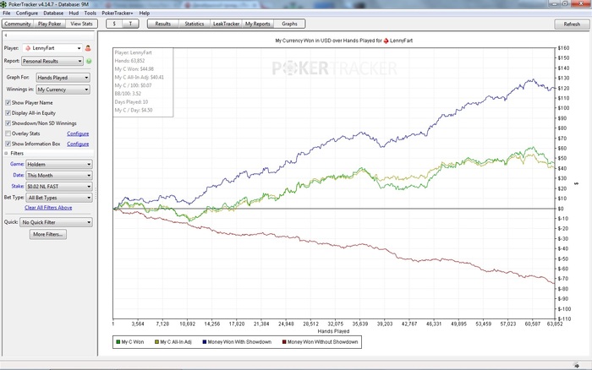This screenshot has width=592, height=370.
Task: Click the chart title text
Action: (343, 41)
